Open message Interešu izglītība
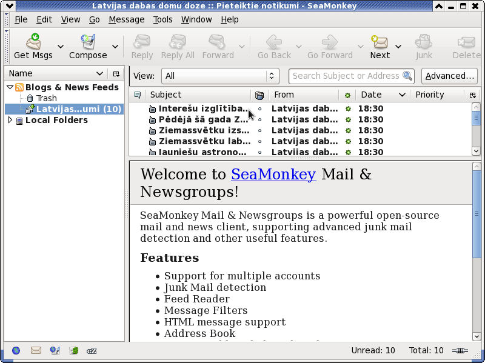This screenshot has width=485, height=363. coord(202,108)
